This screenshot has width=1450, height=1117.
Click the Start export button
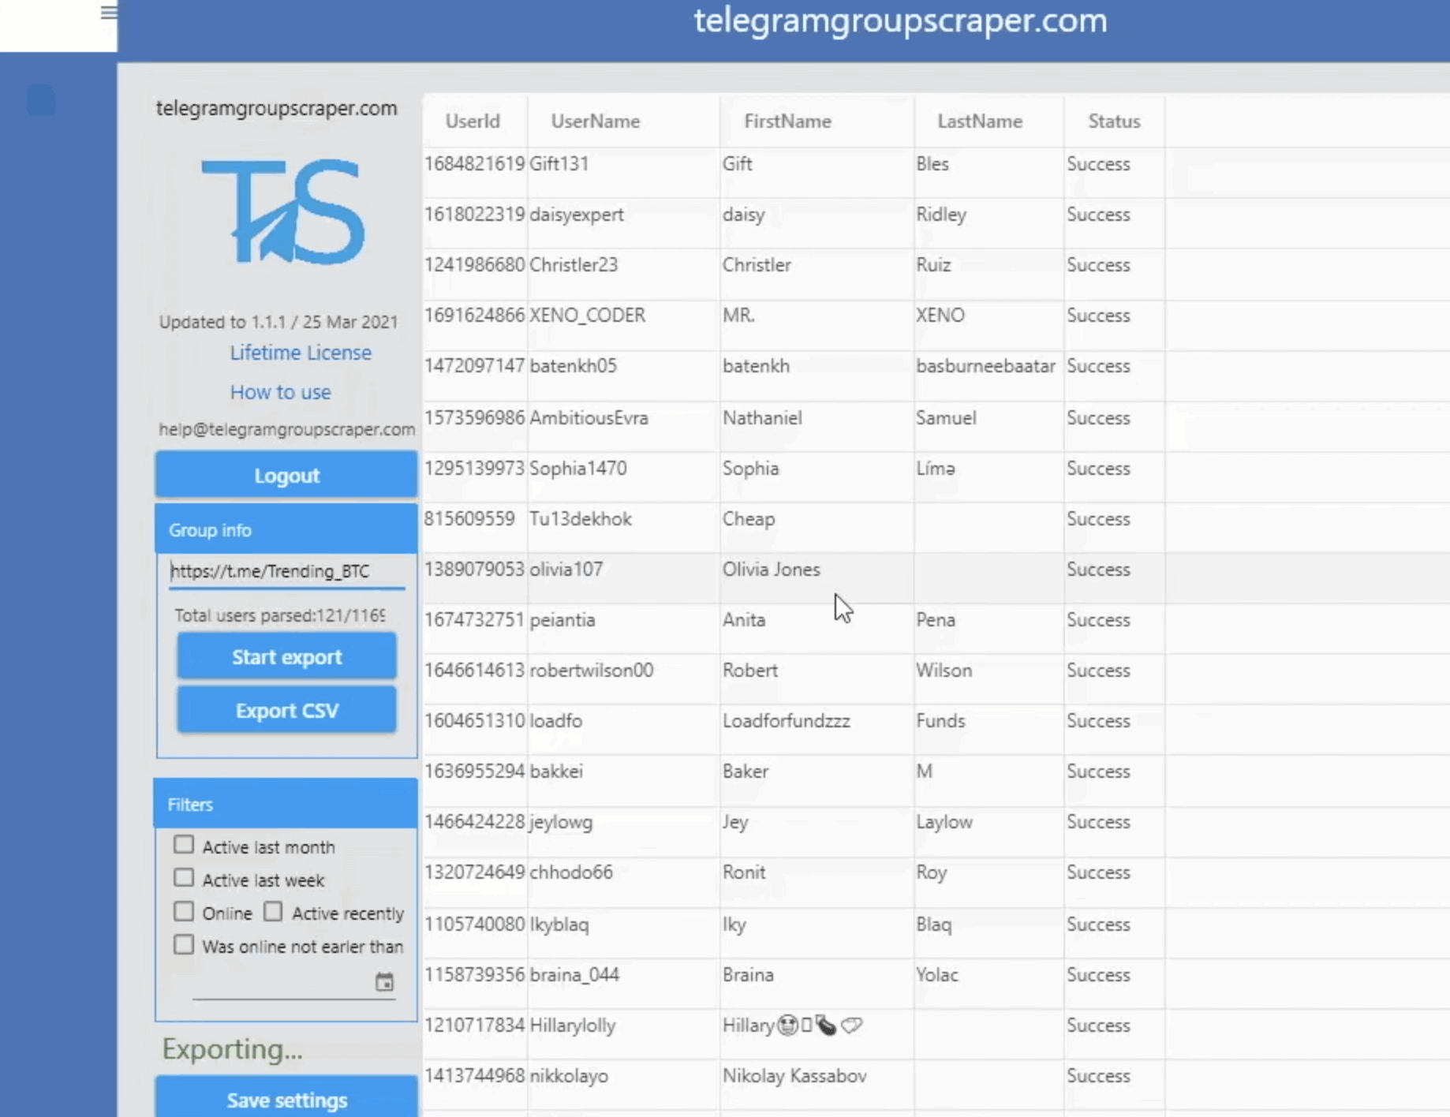[x=286, y=656]
